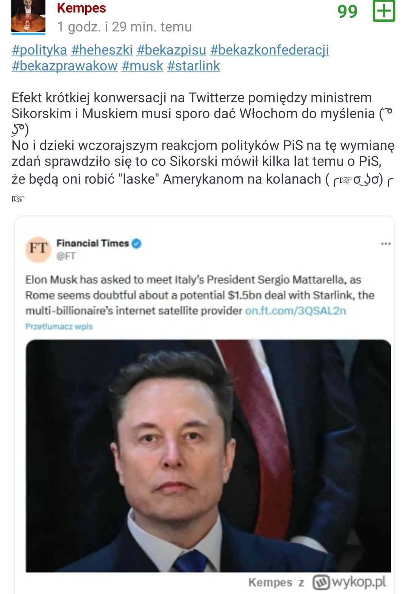The height and width of the screenshot is (594, 409).
Task: Click "Przetłumacz wpis" translate link
Action: pos(59,326)
